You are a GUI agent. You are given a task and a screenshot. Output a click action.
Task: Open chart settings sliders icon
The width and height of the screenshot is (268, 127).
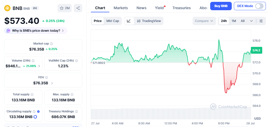coord(261,21)
